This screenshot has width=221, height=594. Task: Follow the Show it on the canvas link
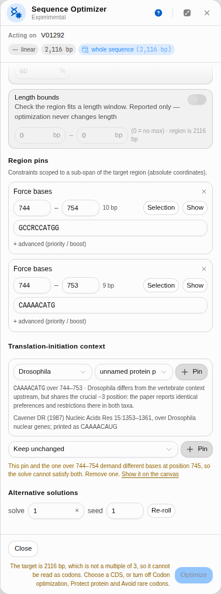coord(150,474)
